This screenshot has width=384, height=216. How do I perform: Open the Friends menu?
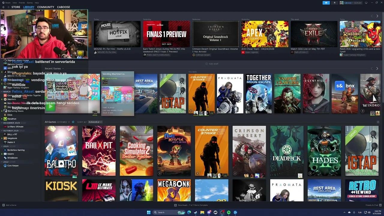tap(22, 2)
